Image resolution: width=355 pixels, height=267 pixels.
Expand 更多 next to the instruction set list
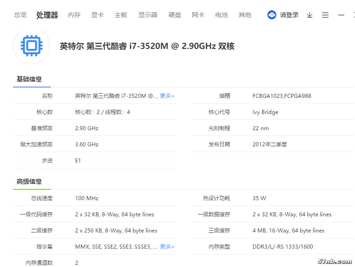coord(167,246)
